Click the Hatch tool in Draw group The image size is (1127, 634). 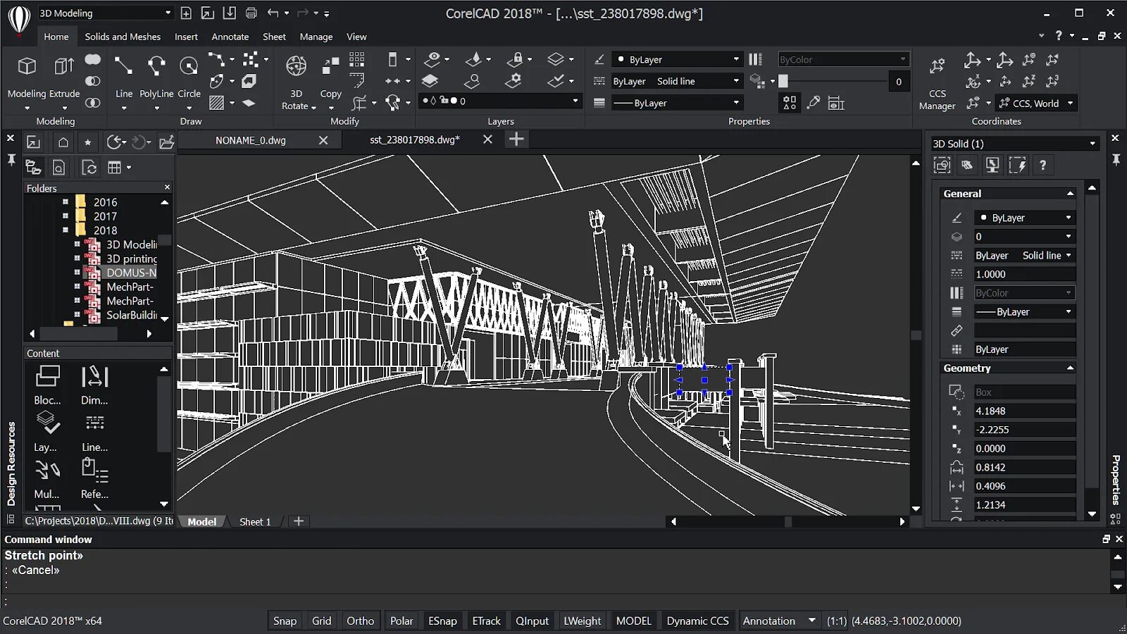coord(217,103)
